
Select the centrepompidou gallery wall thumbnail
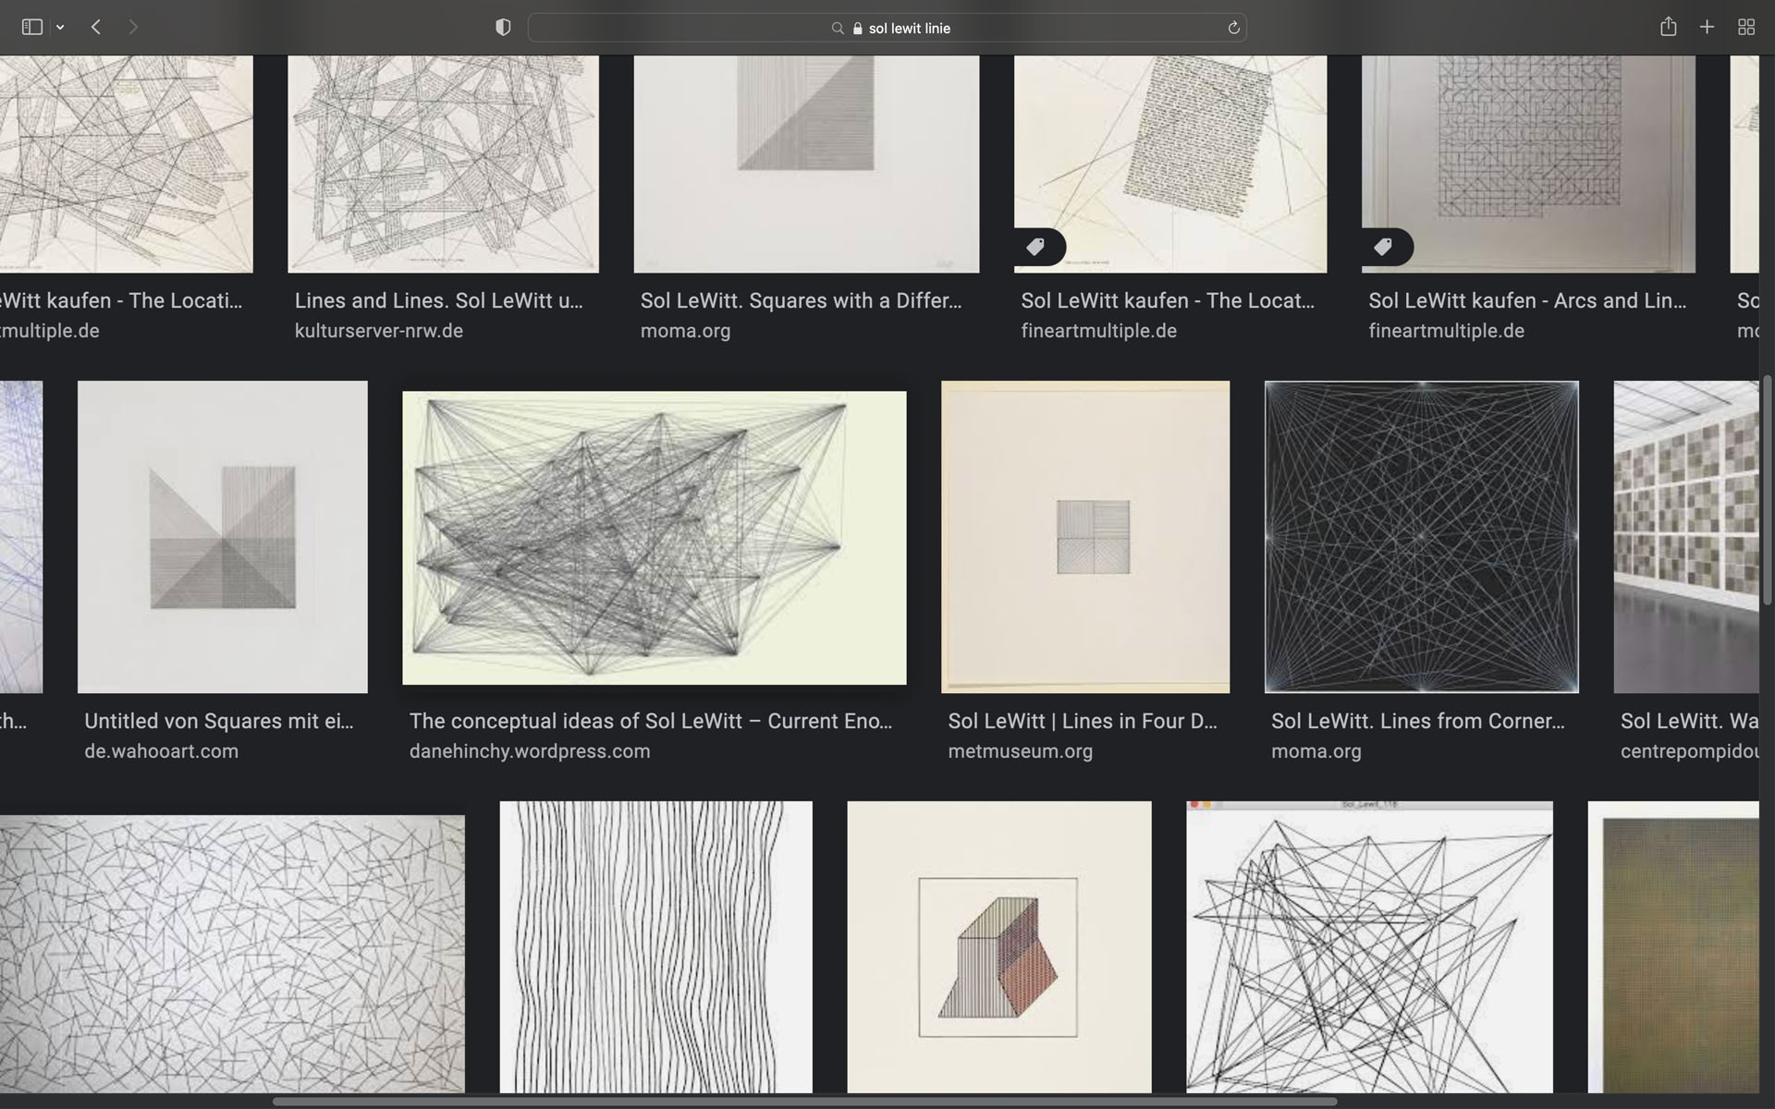click(1686, 537)
